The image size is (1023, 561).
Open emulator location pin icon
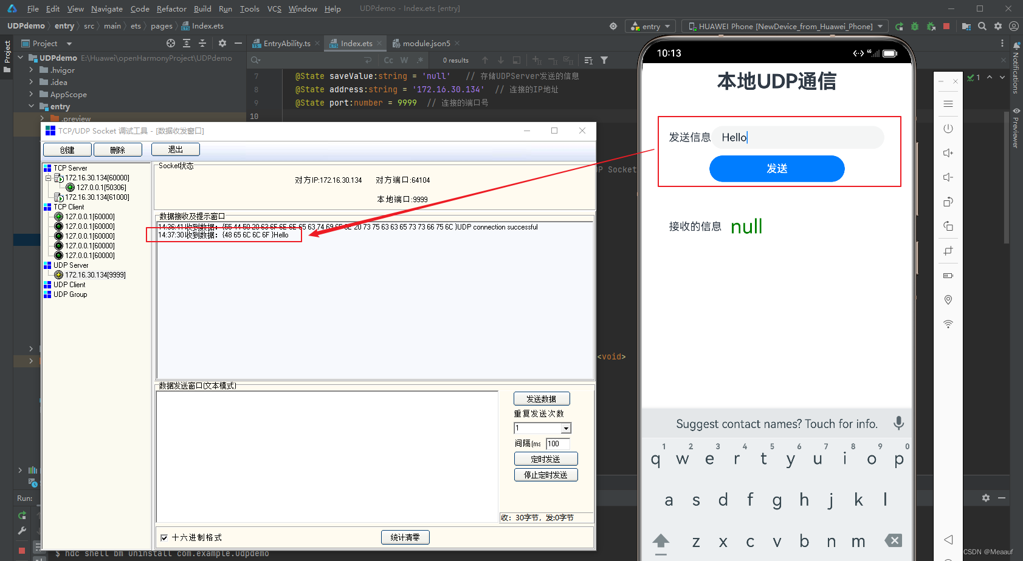(948, 300)
